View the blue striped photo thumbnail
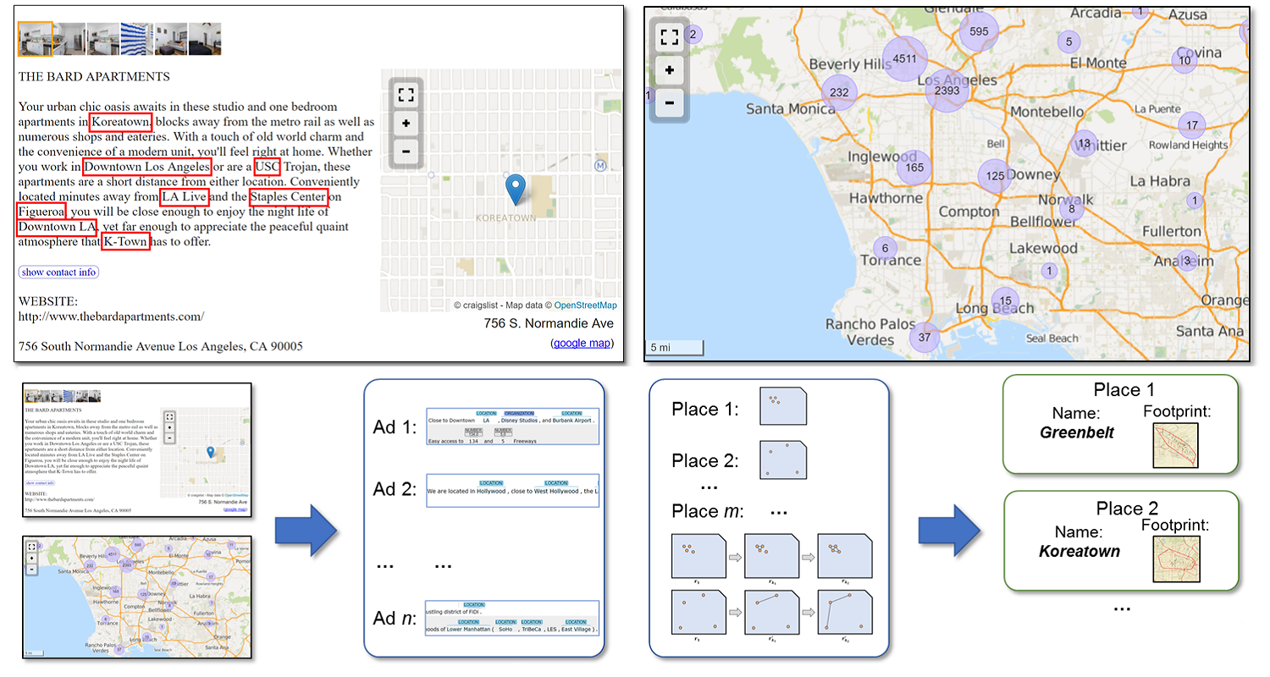Image resolution: width=1270 pixels, height=677 pixels. pyautogui.click(x=137, y=39)
